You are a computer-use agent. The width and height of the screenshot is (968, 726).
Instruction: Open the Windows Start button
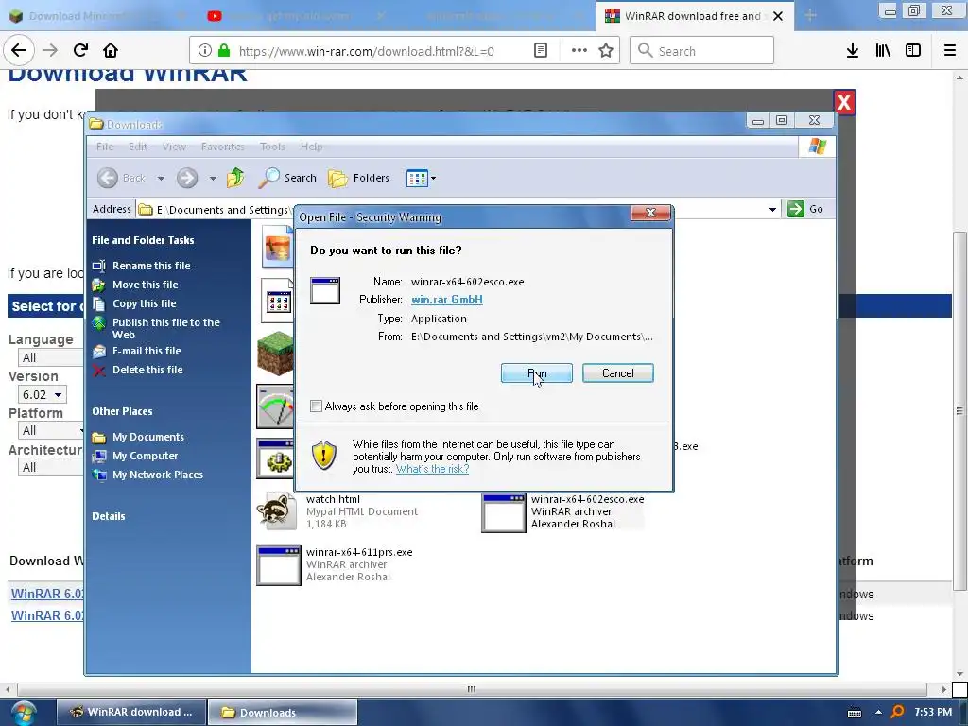[x=24, y=713]
